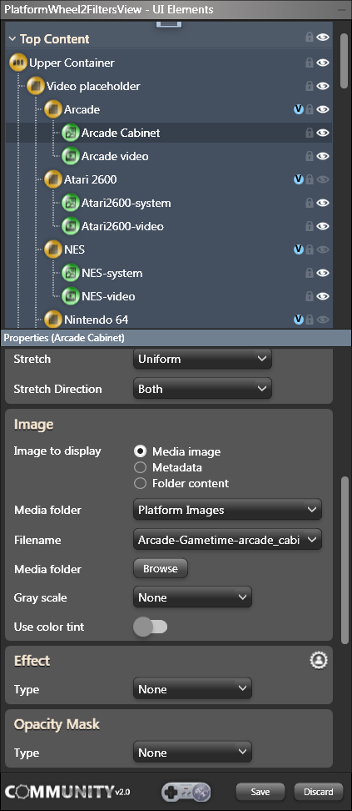Screen dimensions: 352x811
Task: Click the NES-video green element icon
Action: click(70, 296)
